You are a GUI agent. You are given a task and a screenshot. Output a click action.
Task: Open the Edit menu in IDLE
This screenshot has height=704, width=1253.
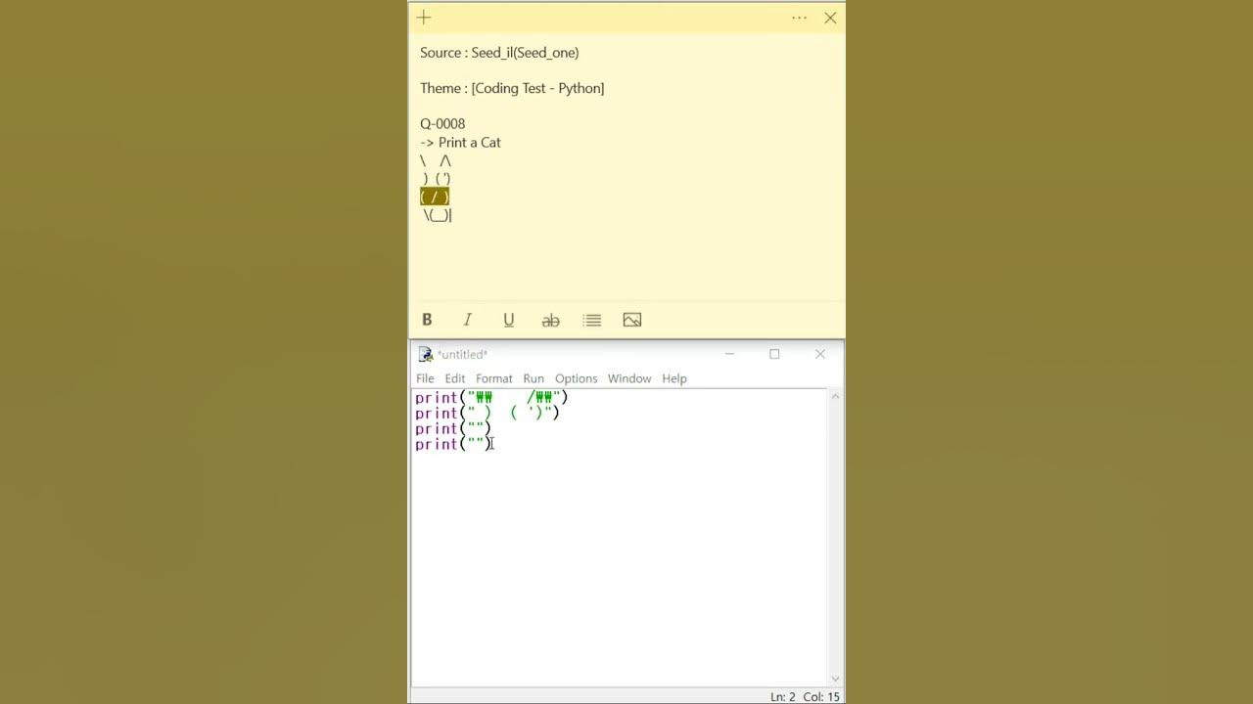pos(455,378)
